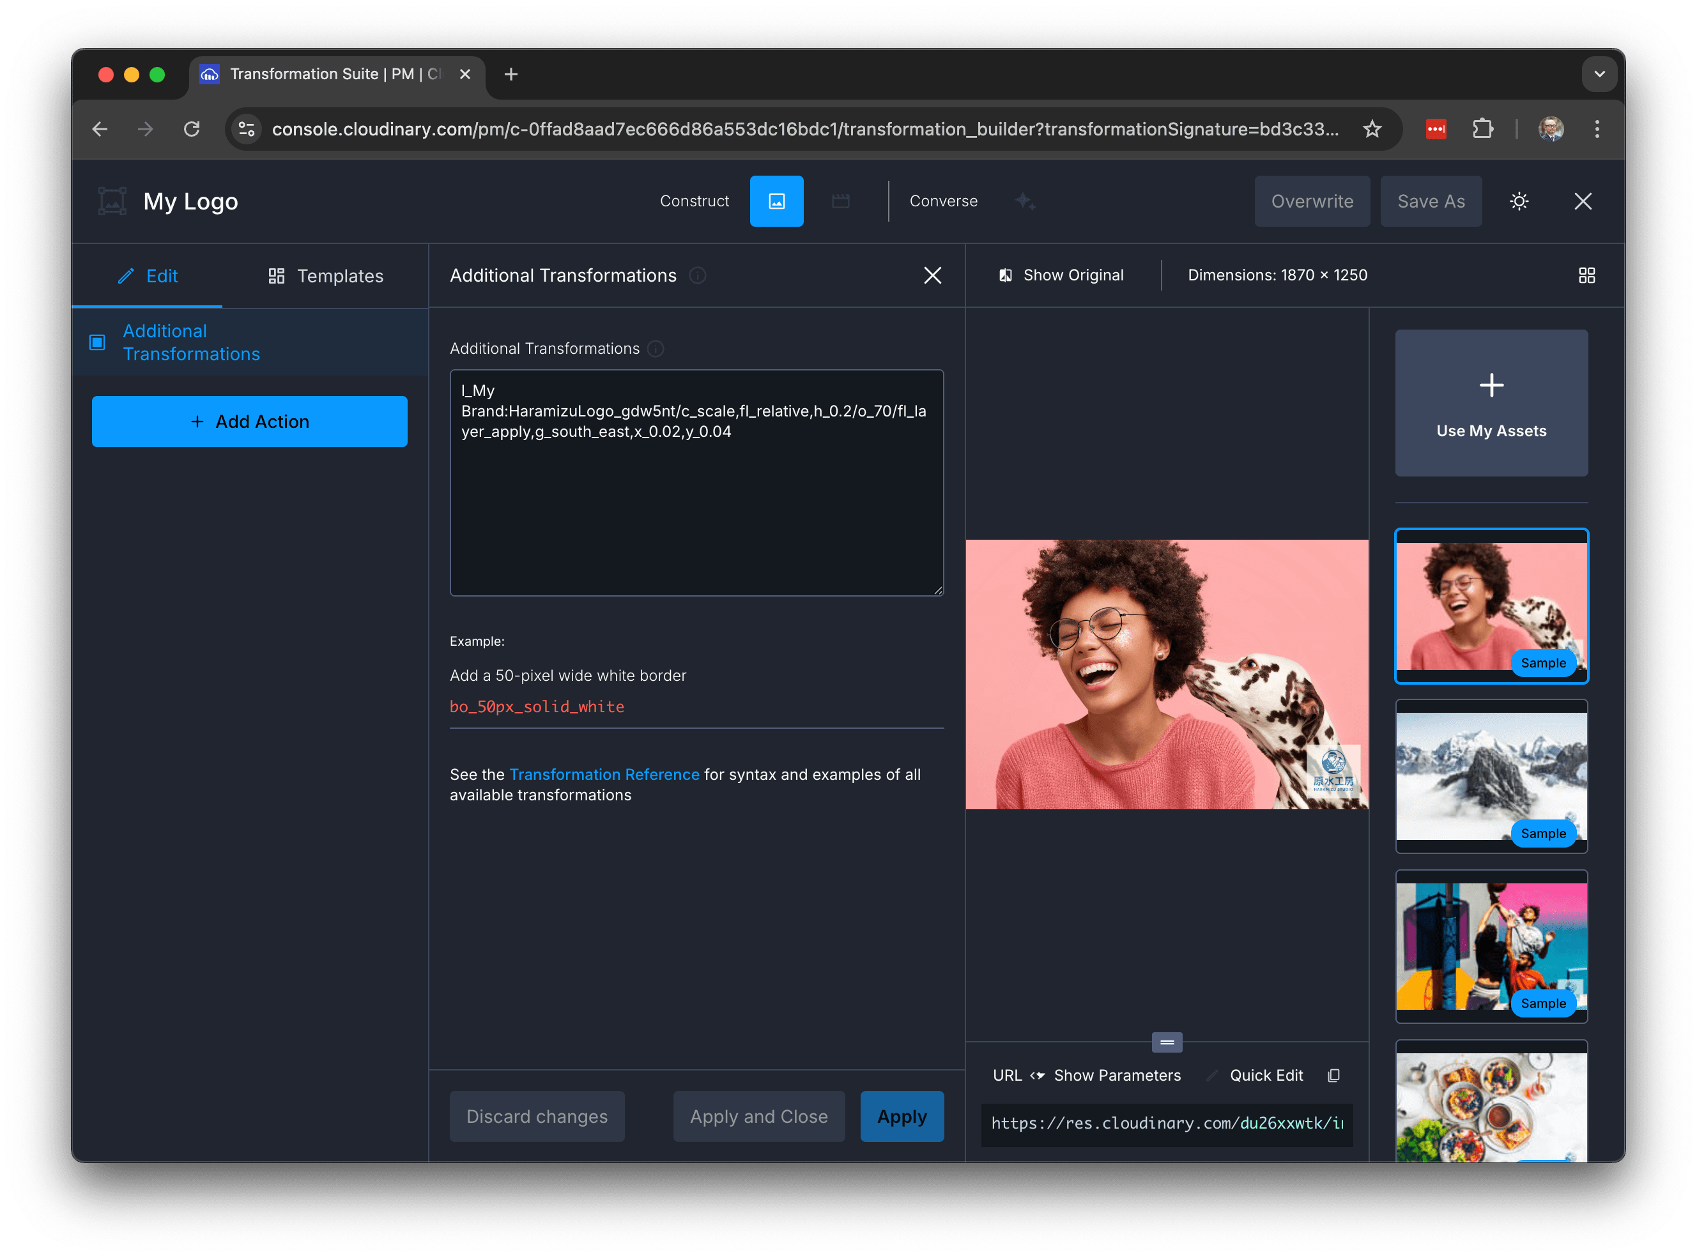
Task: Switch to the Templates tab
Action: coord(326,276)
